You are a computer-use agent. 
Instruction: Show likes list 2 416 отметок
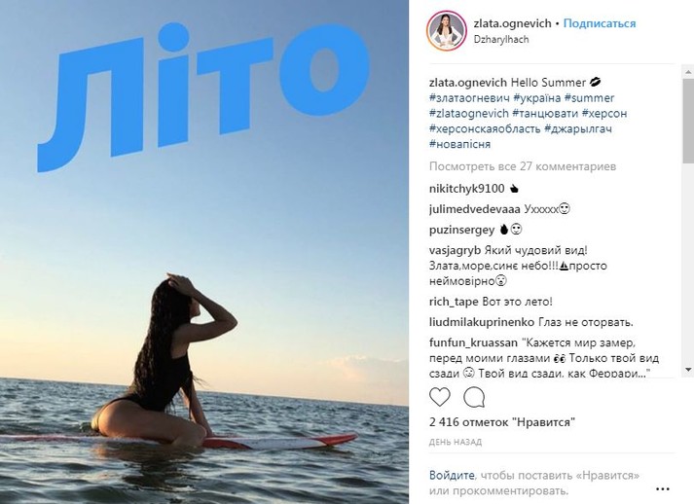[502, 422]
